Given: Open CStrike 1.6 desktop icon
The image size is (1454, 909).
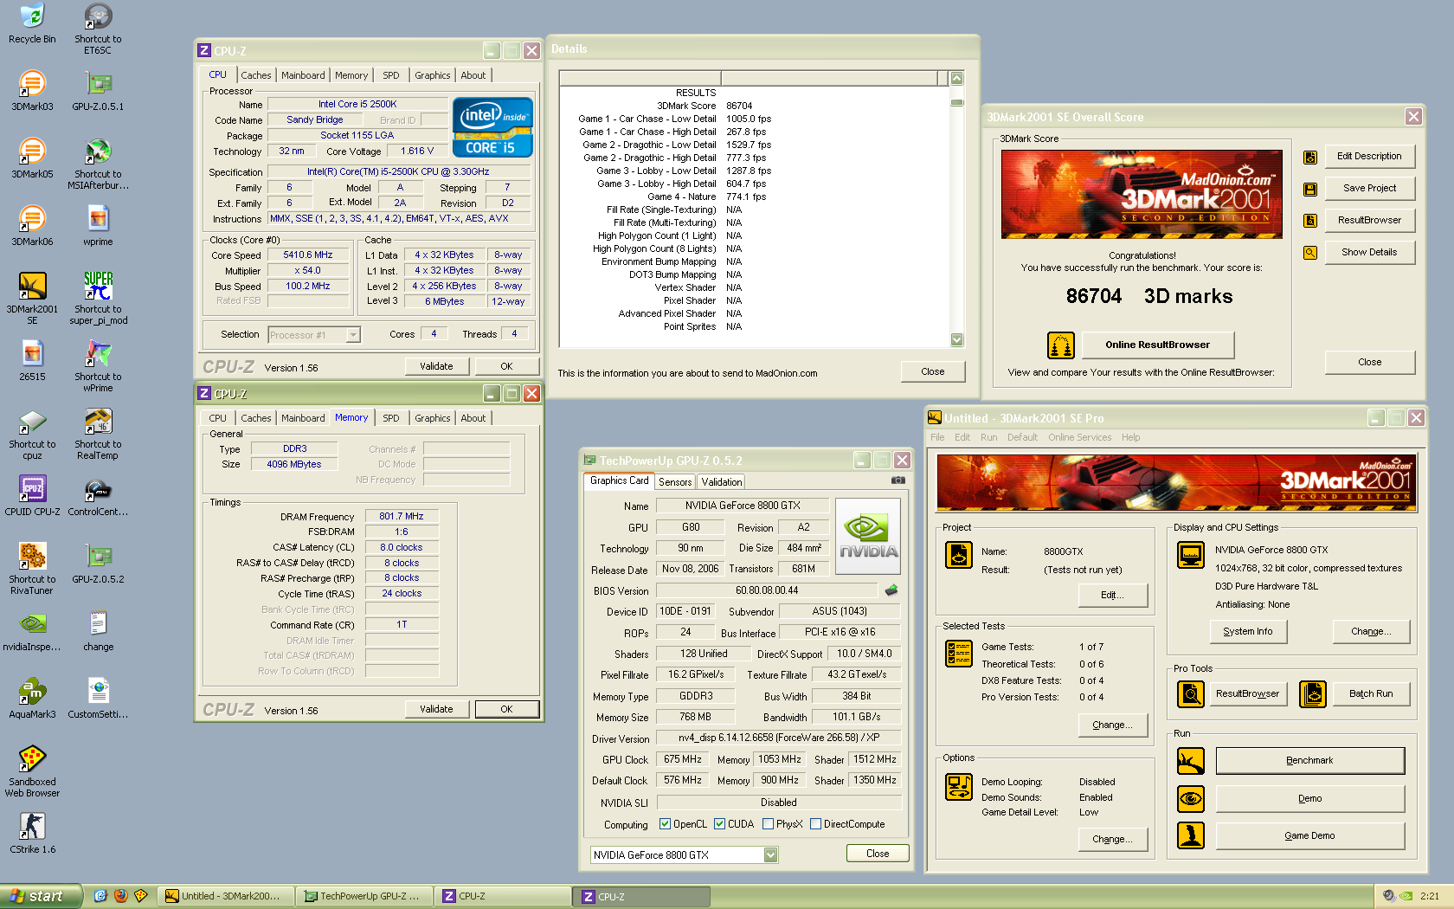Looking at the screenshot, I should (32, 834).
